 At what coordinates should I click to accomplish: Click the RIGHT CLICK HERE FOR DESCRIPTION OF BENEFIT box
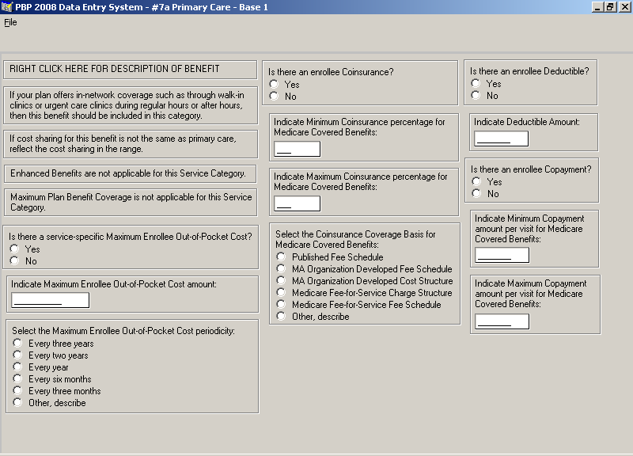130,70
